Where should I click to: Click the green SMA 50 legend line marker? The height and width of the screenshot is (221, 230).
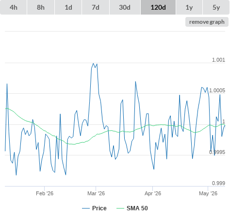120,208
